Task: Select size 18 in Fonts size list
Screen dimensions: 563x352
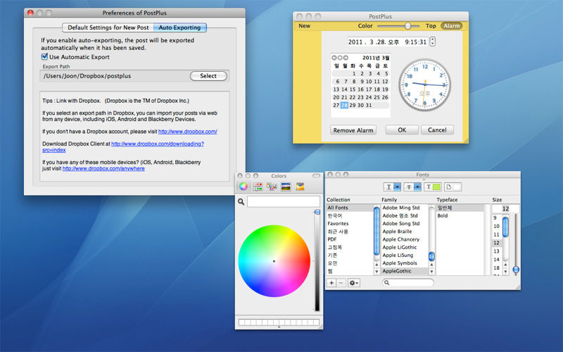Action: 497,268
